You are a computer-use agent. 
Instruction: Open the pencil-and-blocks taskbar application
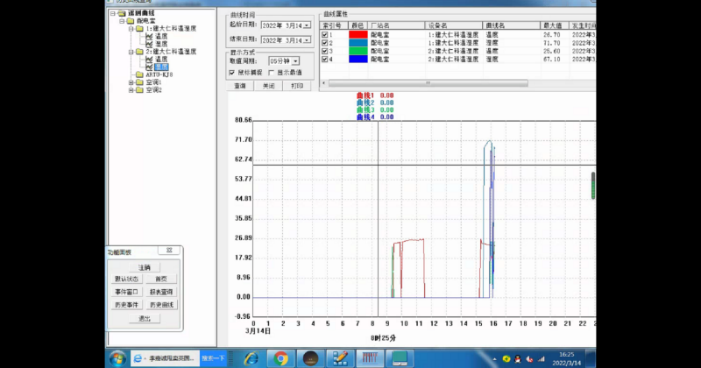point(340,358)
